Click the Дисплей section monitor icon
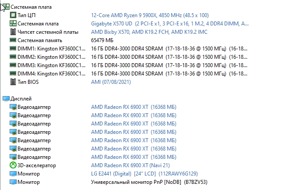This screenshot has height=190, width=306. tap(5, 99)
